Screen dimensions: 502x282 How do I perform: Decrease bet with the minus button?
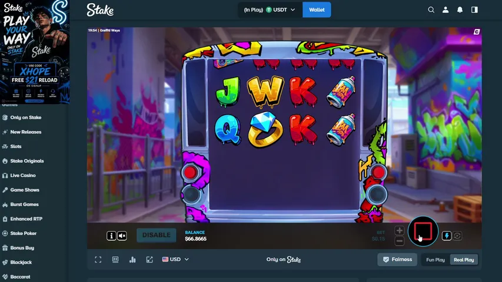click(x=399, y=241)
